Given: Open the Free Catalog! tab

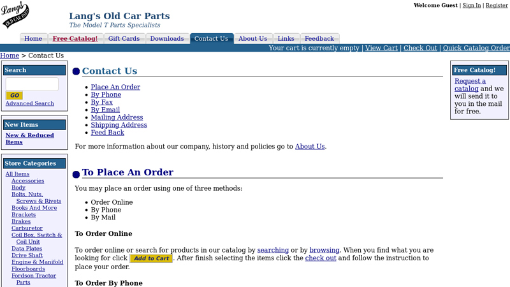Looking at the screenshot, I should point(75,38).
